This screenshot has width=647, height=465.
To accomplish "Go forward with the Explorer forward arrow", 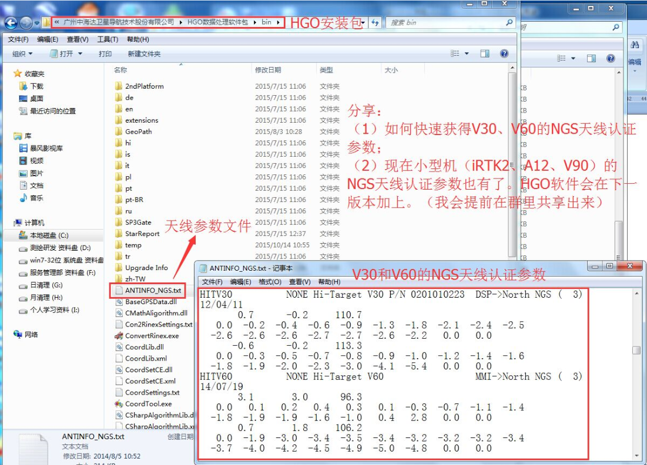I will [26, 23].
